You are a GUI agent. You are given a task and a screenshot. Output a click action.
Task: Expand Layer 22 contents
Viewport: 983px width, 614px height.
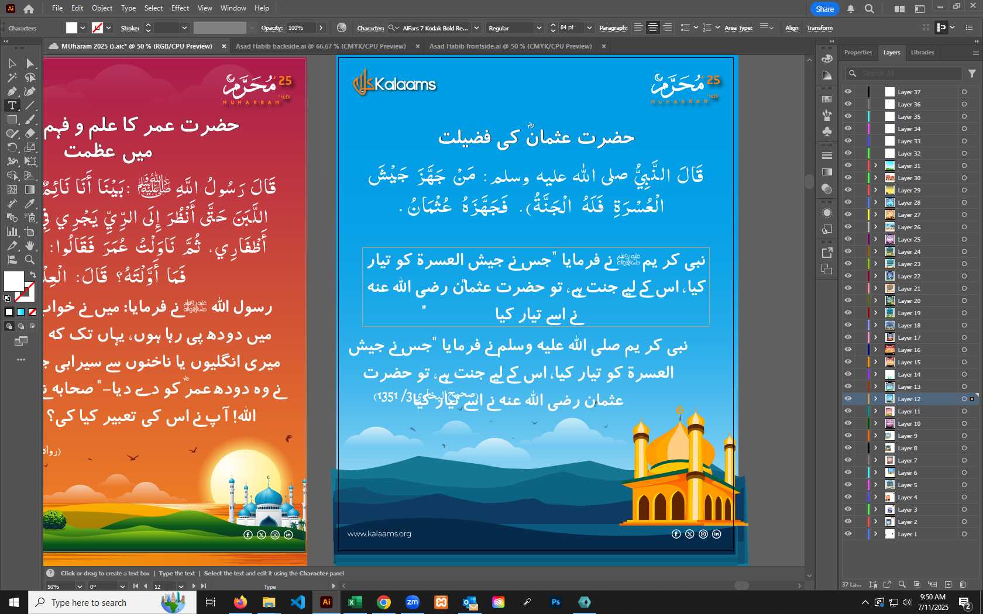(876, 276)
